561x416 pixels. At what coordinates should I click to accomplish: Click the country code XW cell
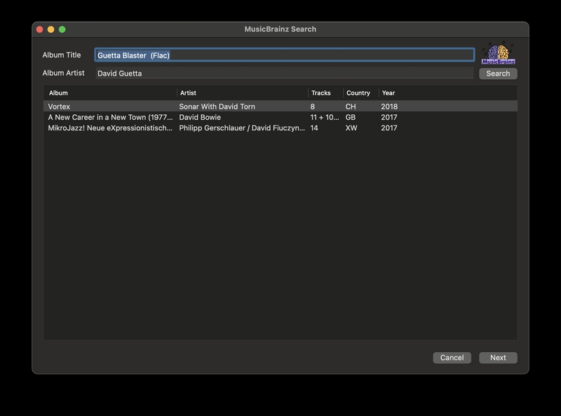(x=351, y=128)
